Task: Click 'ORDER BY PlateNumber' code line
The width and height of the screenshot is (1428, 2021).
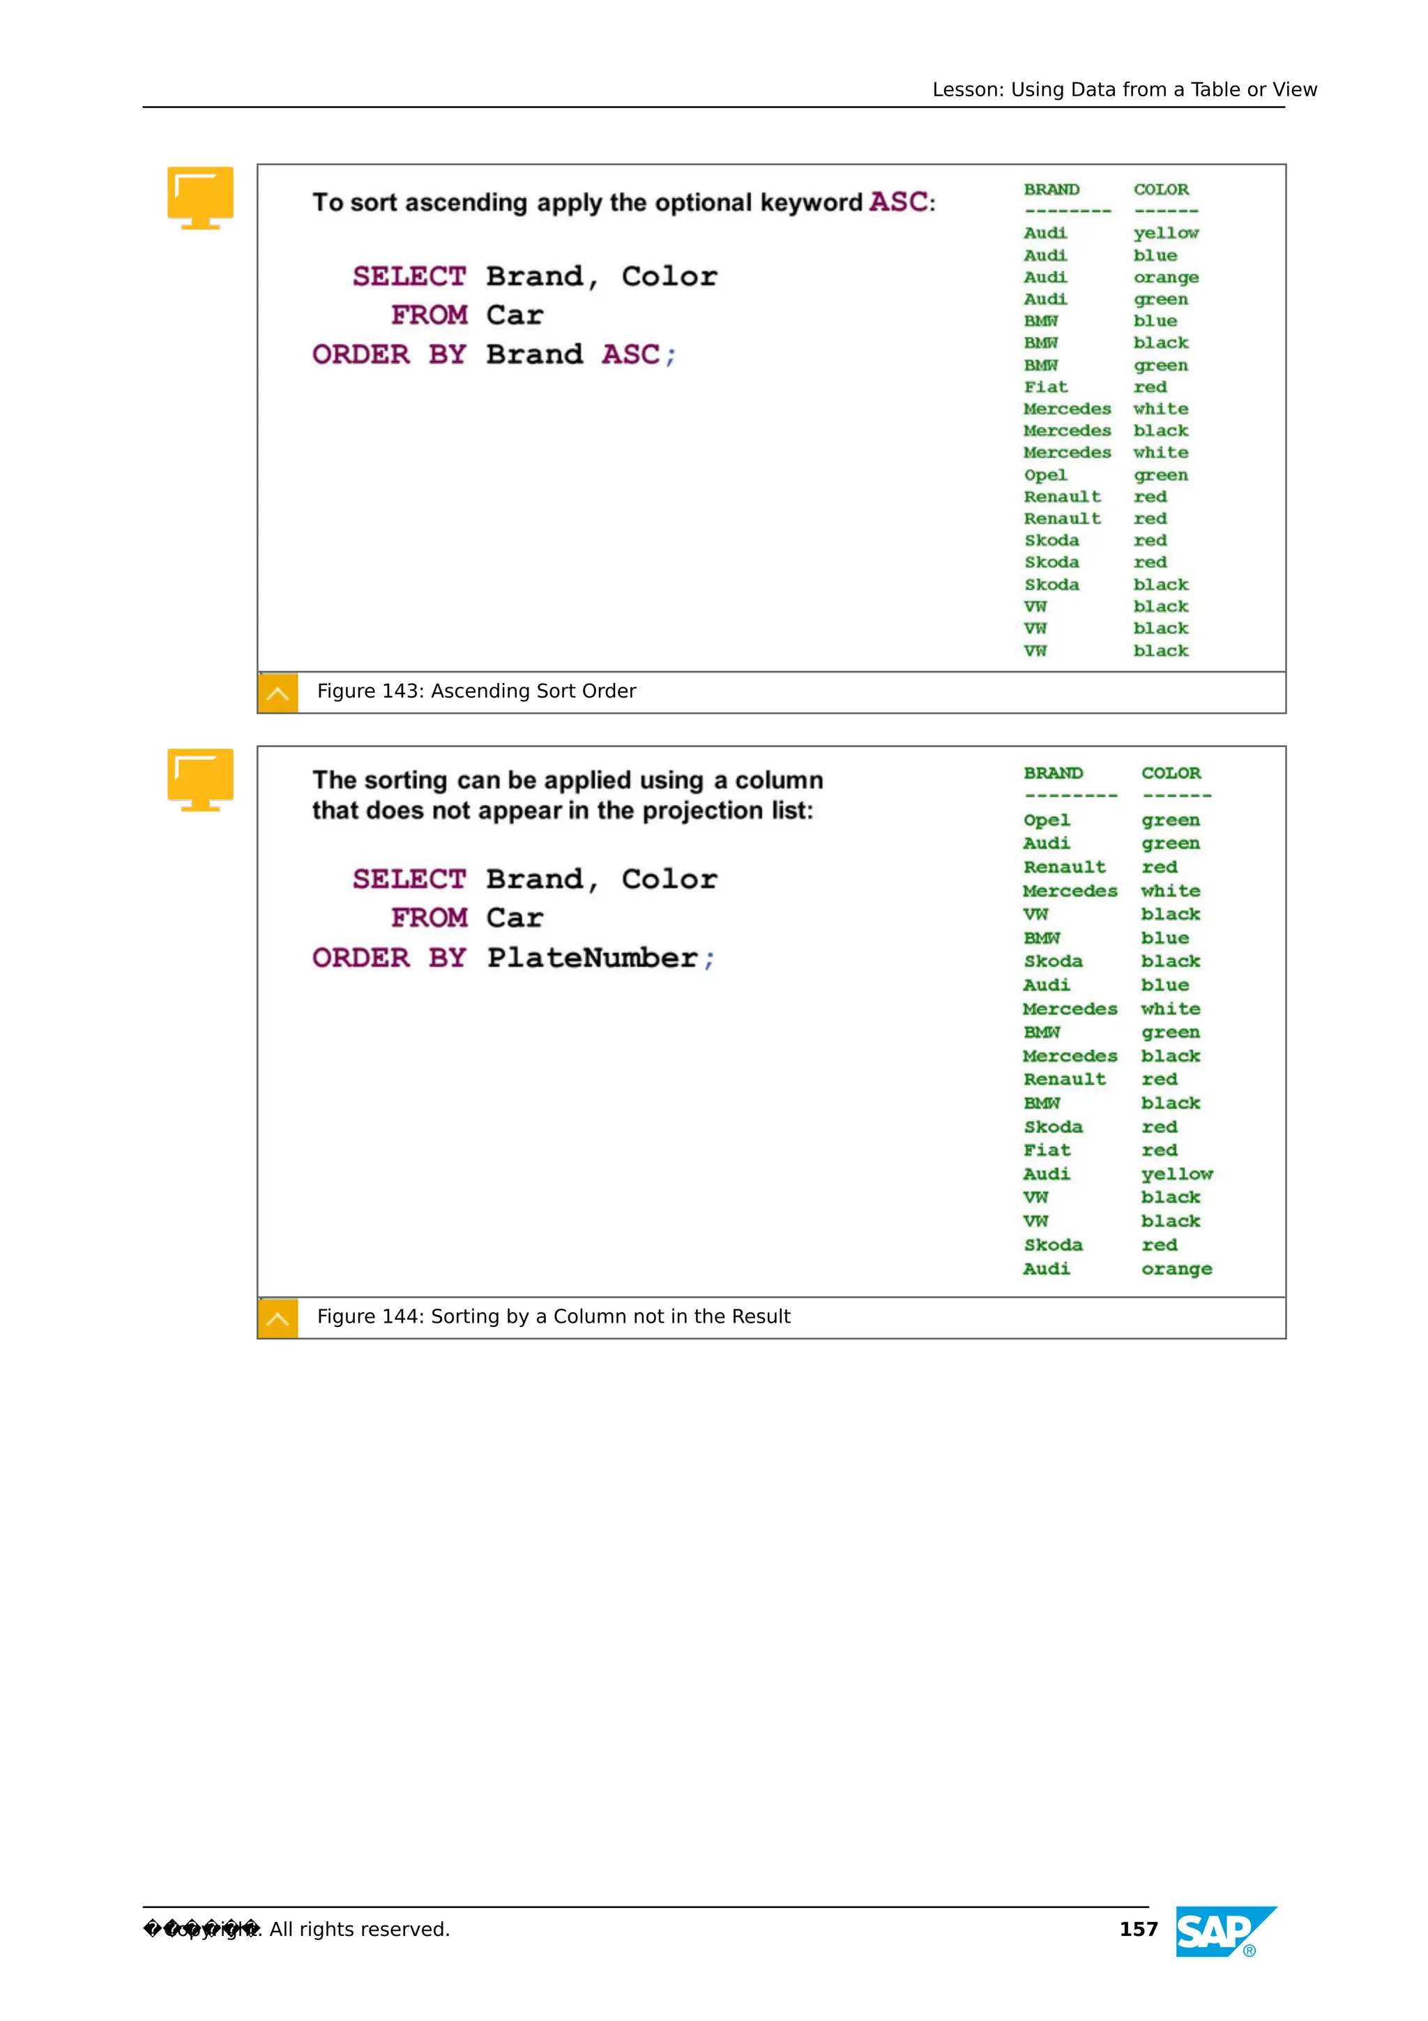Action: [514, 958]
